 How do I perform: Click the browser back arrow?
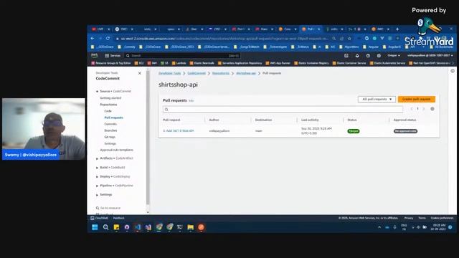[93, 38]
